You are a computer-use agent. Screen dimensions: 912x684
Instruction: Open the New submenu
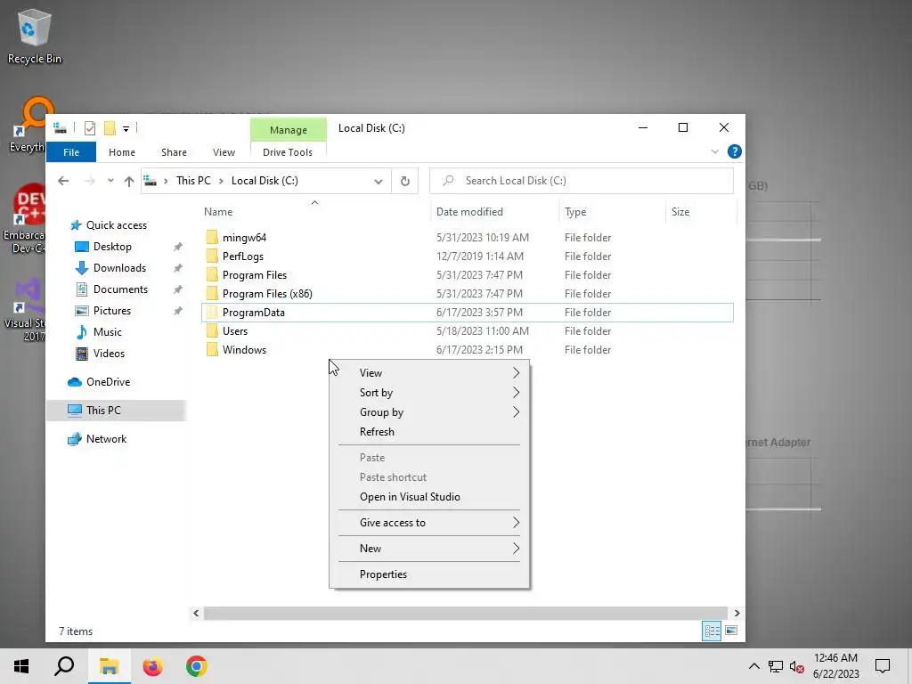click(429, 549)
